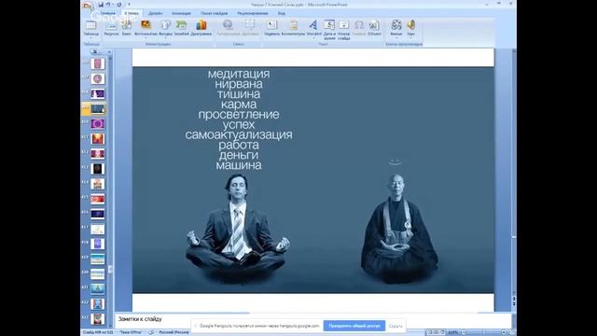The height and width of the screenshot is (336, 597).
Task: Open the Movie (Фильм) insert option
Action: 396,28
